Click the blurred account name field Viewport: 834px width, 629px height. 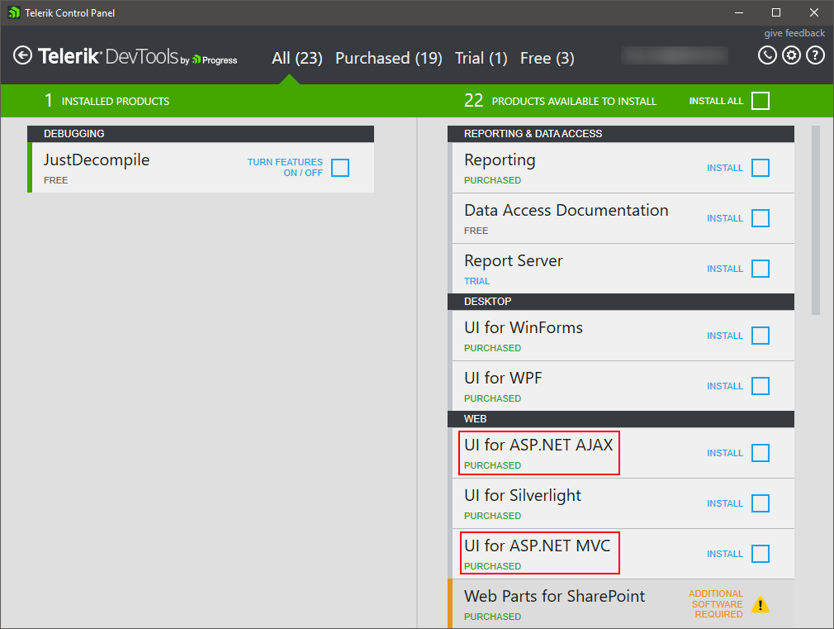tap(675, 55)
